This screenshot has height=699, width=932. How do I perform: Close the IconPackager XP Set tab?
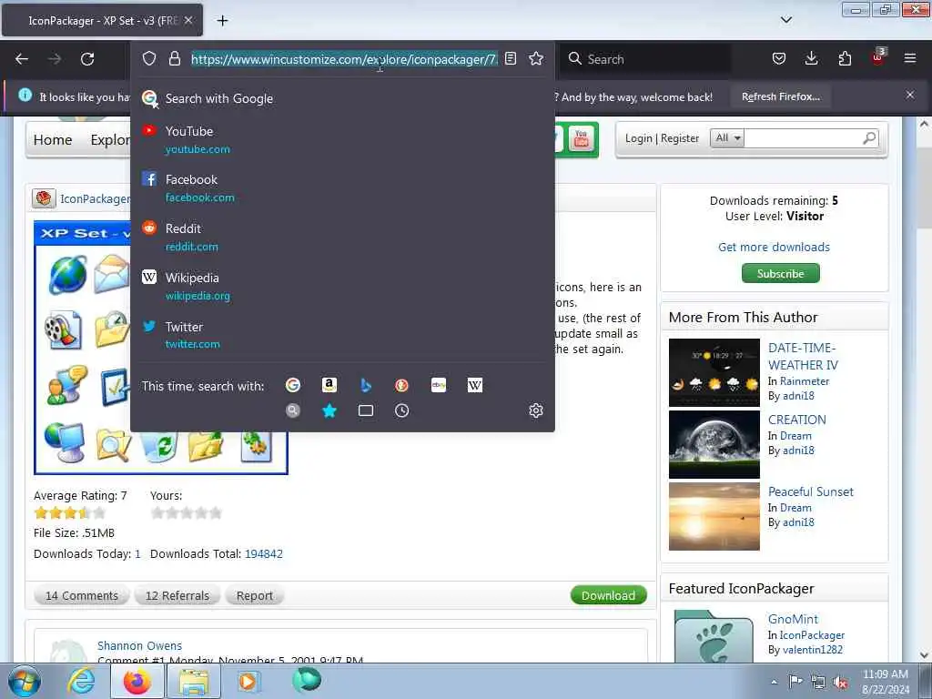click(187, 20)
